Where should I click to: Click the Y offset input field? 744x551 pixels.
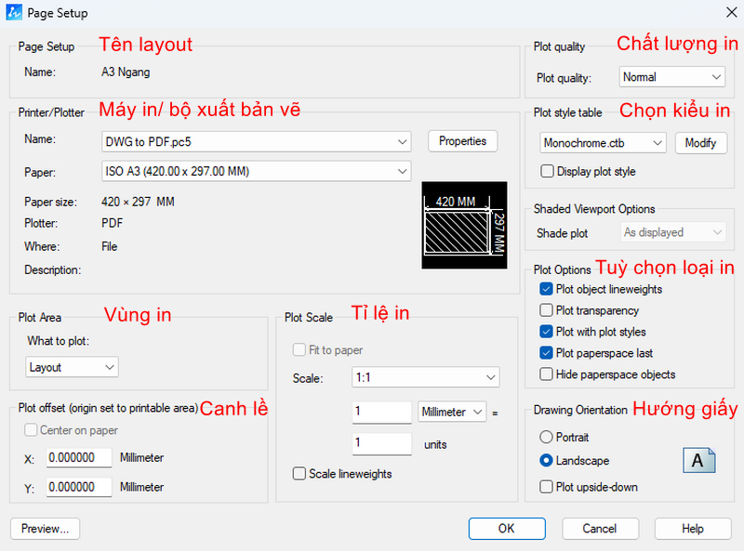tap(79, 487)
